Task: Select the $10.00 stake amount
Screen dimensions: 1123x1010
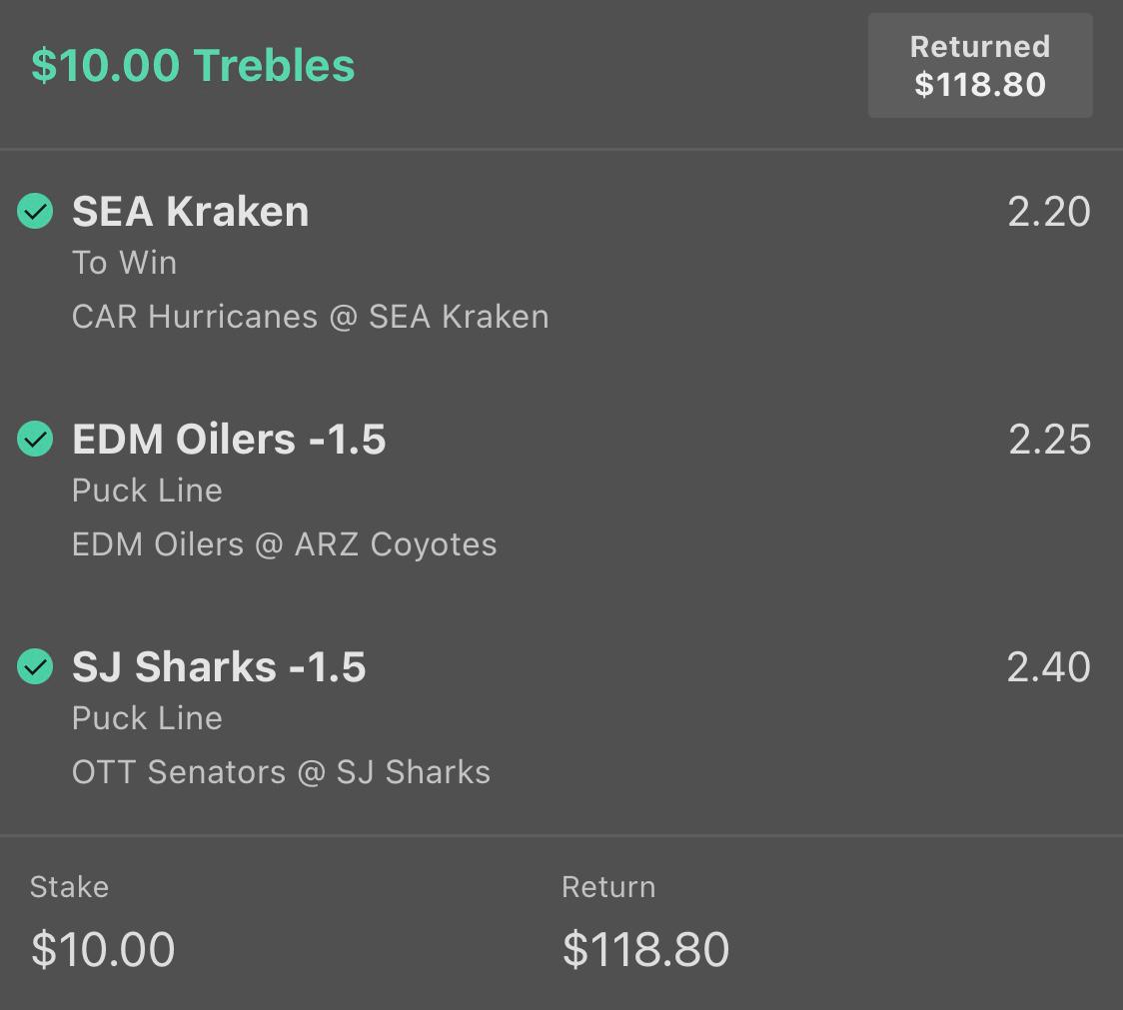Action: [103, 949]
